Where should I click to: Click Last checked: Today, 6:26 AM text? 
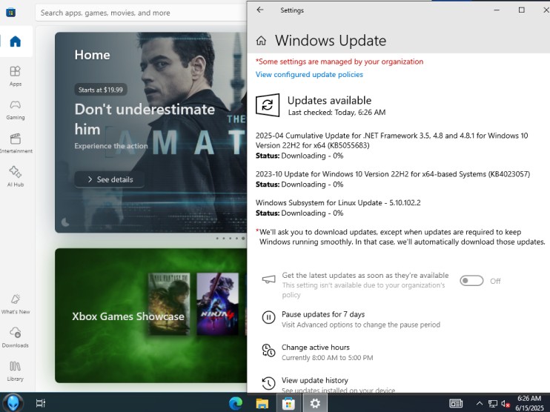click(x=337, y=113)
